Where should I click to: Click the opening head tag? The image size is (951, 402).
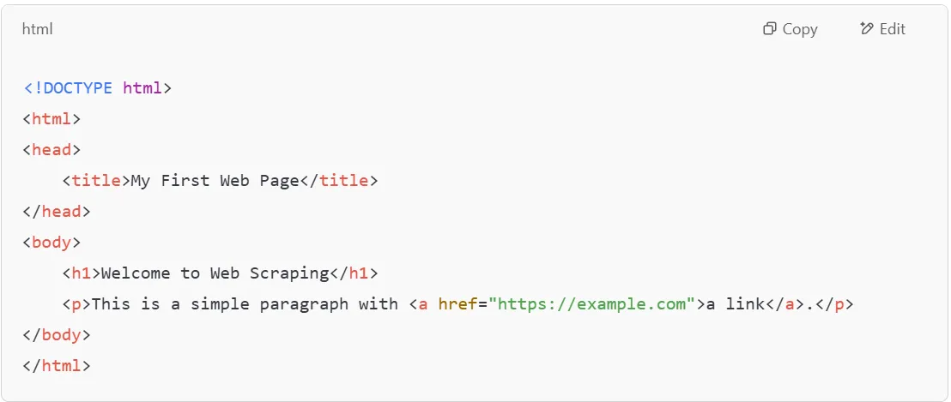point(51,150)
